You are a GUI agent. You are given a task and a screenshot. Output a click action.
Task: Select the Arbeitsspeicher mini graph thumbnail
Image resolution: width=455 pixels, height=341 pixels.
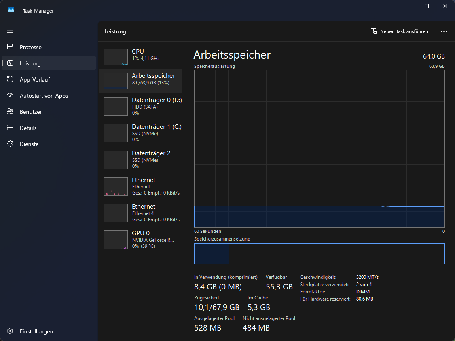coord(116,81)
